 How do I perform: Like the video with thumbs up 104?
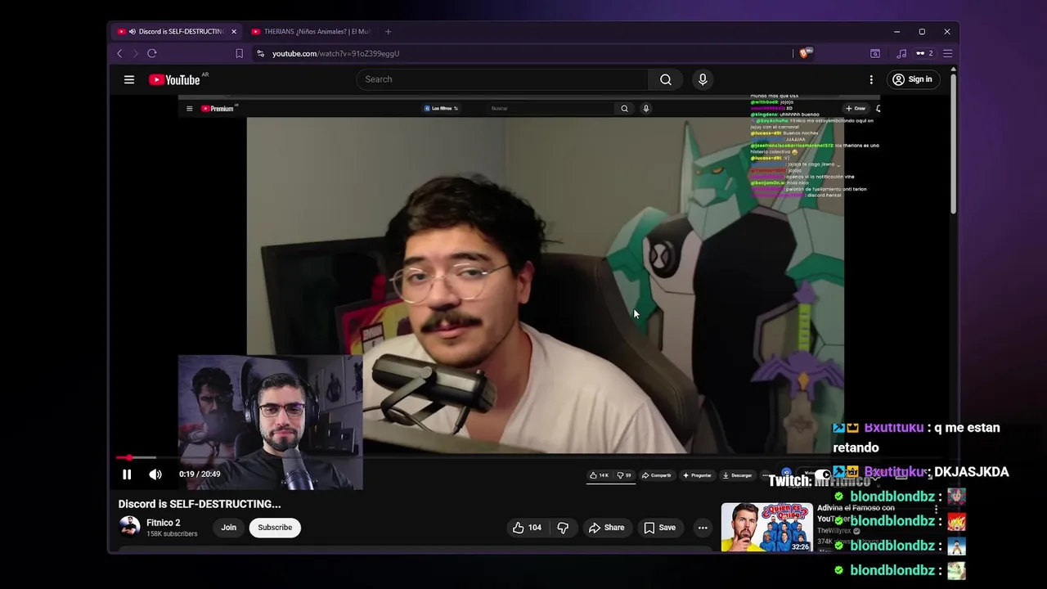[x=527, y=528]
